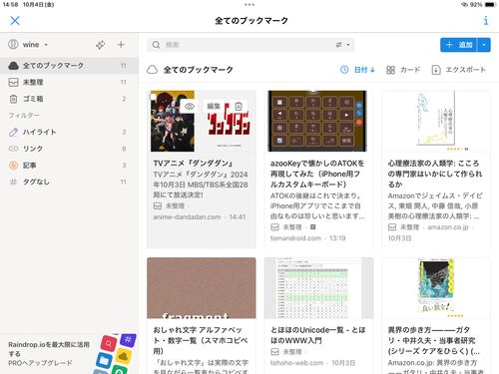Open search filter options dropdown
This screenshot has width=499, height=374.
click(343, 45)
